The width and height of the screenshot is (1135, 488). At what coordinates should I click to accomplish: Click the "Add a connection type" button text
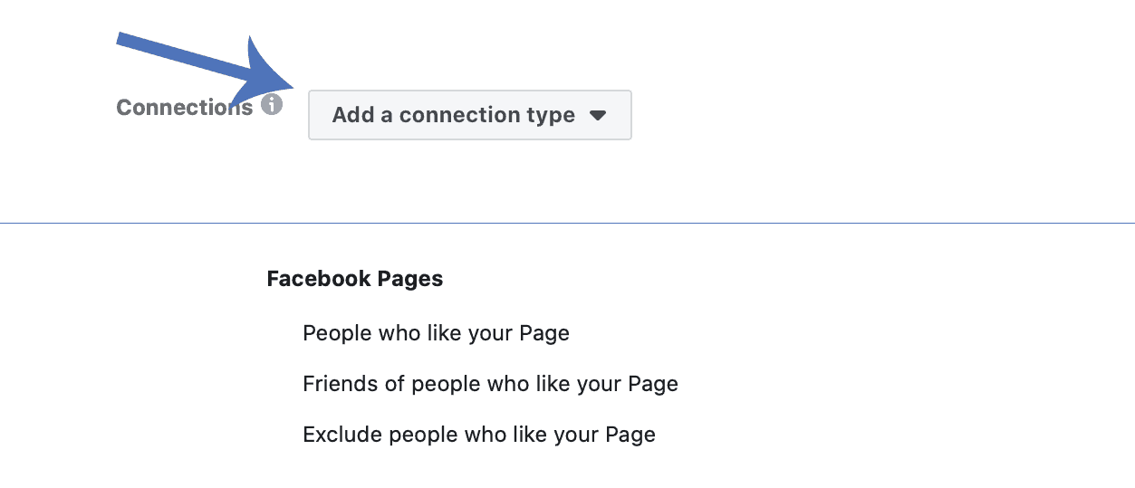[453, 115]
